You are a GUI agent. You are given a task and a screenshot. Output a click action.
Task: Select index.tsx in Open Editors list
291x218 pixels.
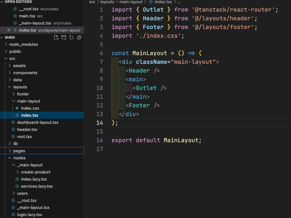click(x=42, y=30)
